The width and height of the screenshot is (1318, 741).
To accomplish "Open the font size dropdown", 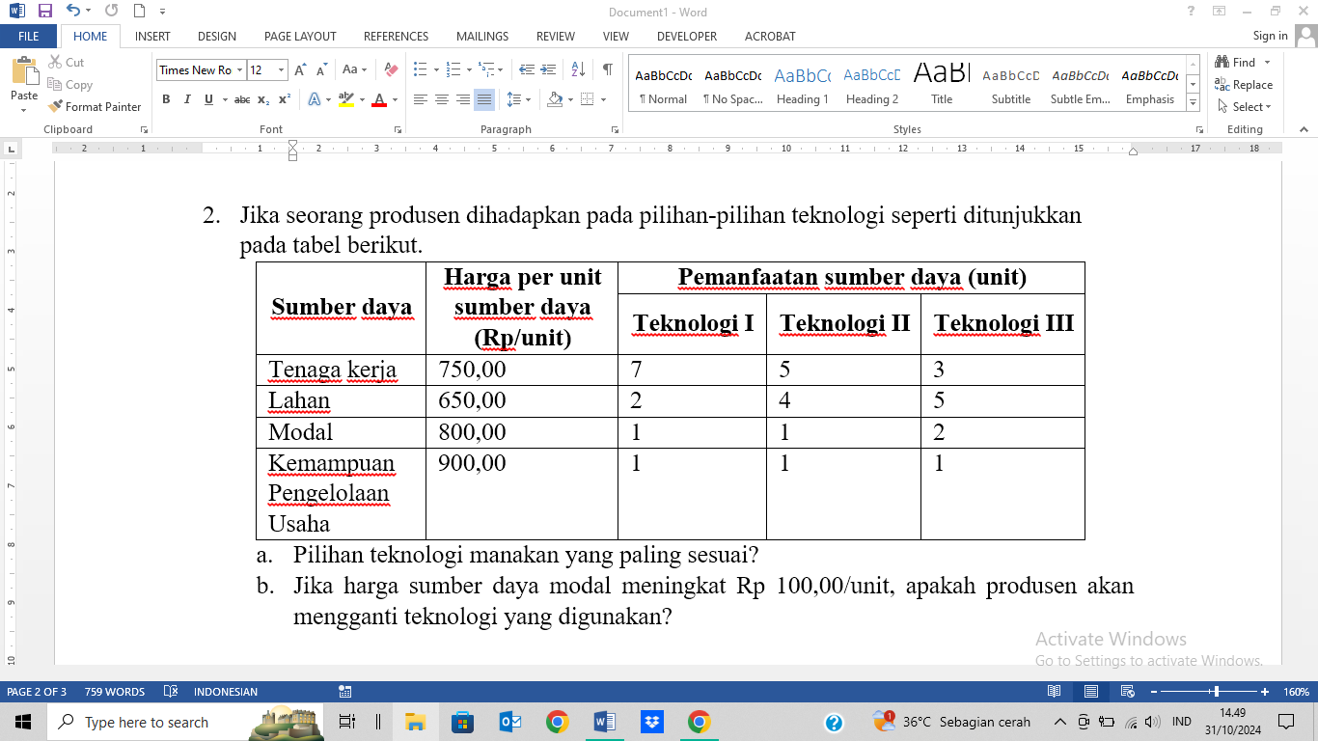I will point(282,69).
